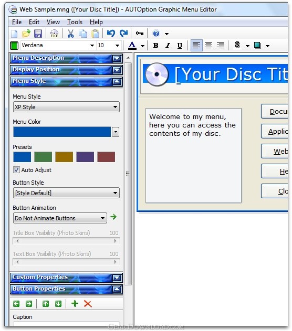Undo the last action

click(x=111, y=34)
